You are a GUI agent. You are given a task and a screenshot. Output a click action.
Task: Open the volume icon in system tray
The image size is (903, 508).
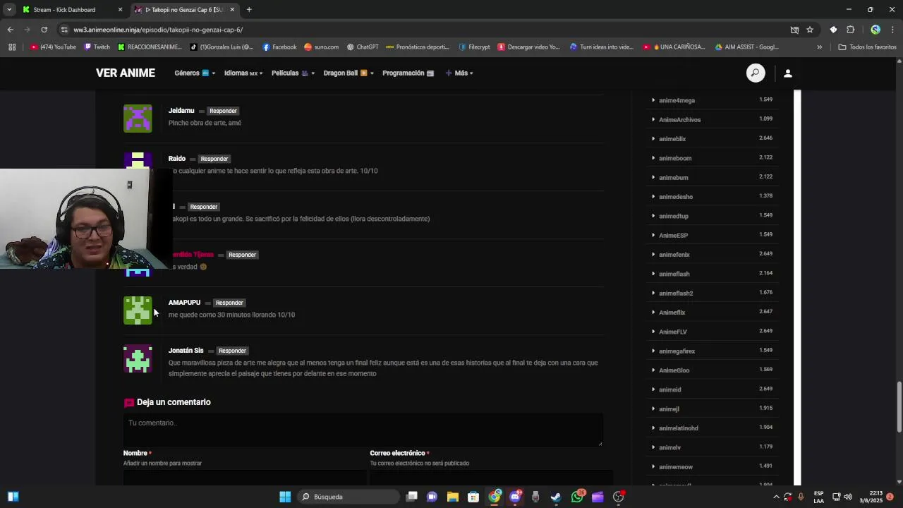click(848, 497)
